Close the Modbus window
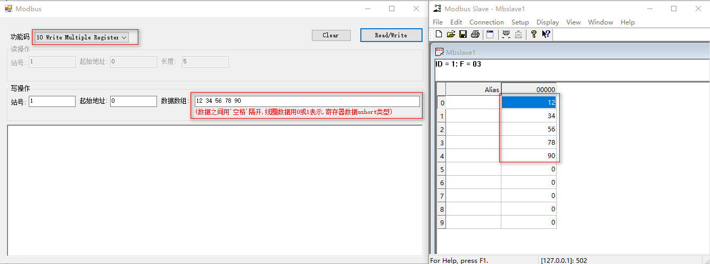 416,9
